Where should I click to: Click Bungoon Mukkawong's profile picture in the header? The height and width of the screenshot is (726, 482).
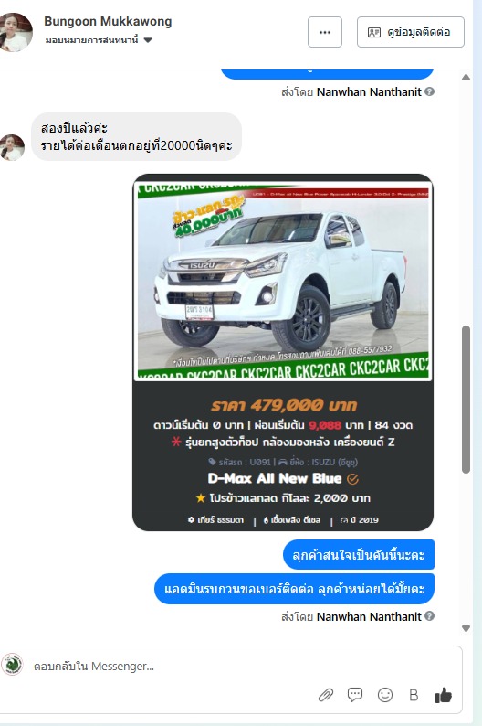click(16, 32)
